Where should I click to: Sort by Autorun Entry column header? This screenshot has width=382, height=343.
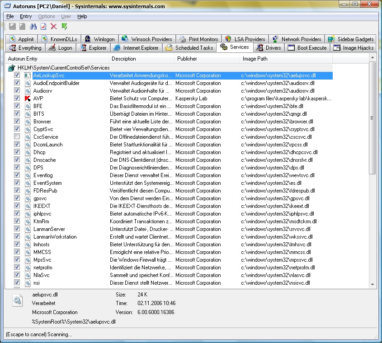tap(57, 59)
